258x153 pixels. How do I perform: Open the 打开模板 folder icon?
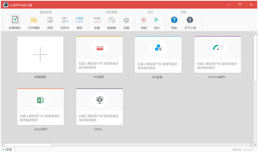(34, 20)
